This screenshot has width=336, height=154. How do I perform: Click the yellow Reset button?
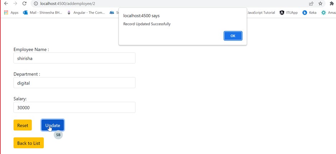click(x=23, y=125)
